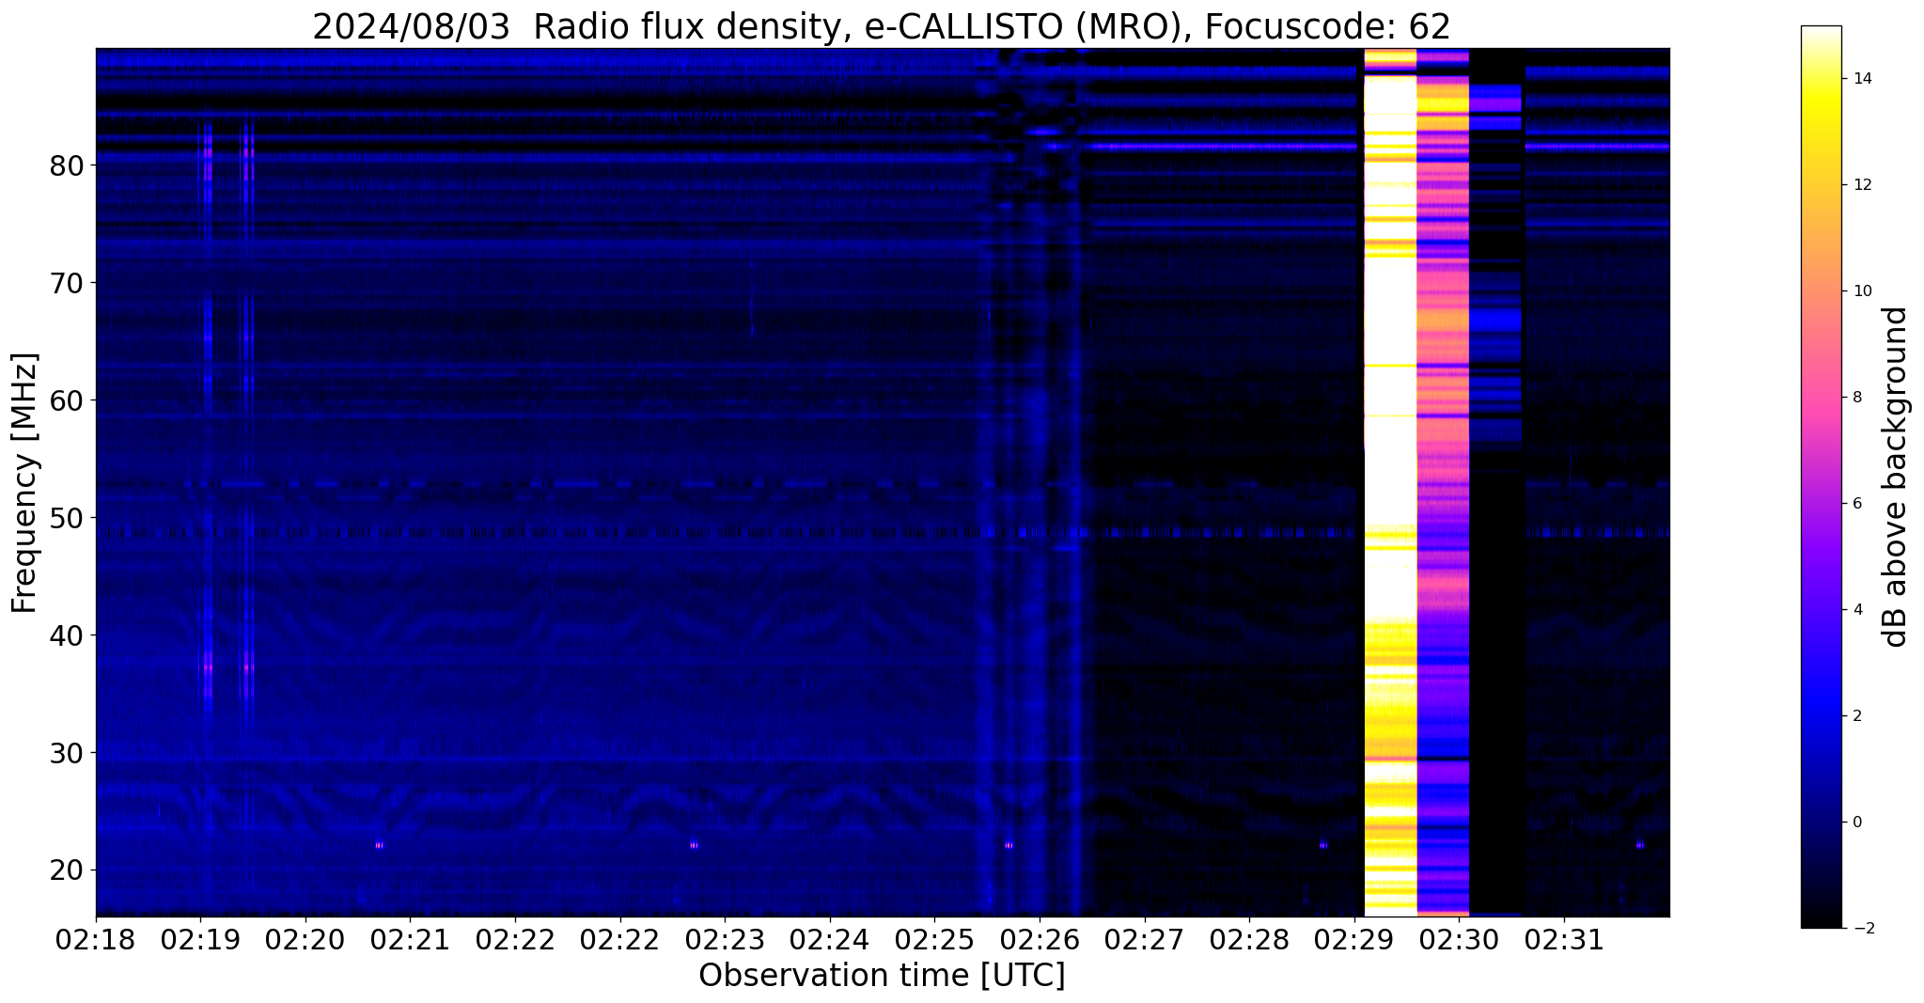Click the 70 MHz frequency tick label
The width and height of the screenshot is (1924, 1003).
point(68,283)
